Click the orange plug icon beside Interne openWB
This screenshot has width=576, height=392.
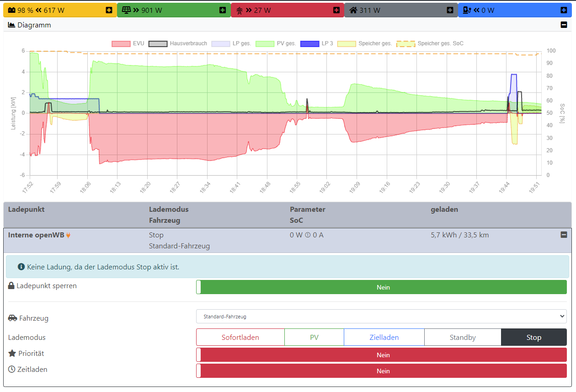(x=69, y=236)
